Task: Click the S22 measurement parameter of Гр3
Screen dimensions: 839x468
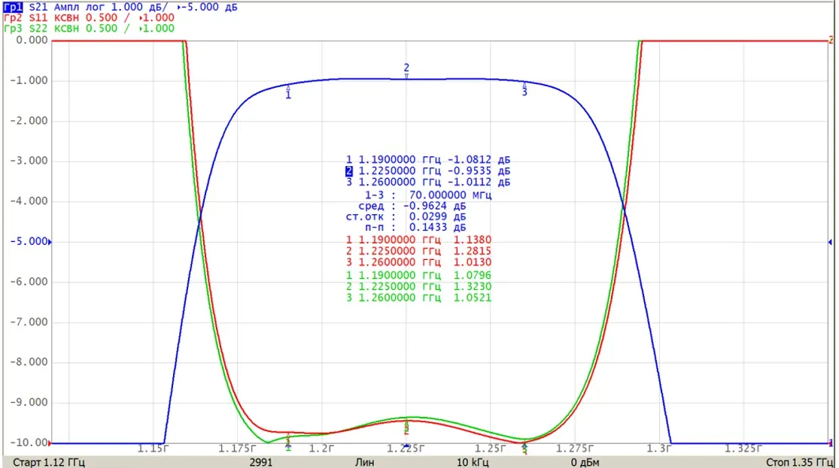Action: coord(38,29)
